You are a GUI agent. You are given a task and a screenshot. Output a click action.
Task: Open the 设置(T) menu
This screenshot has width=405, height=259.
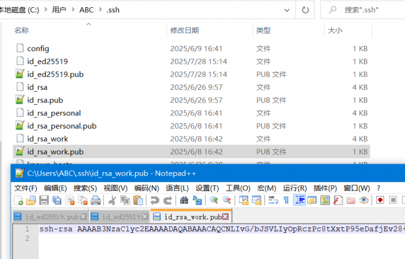207,188
